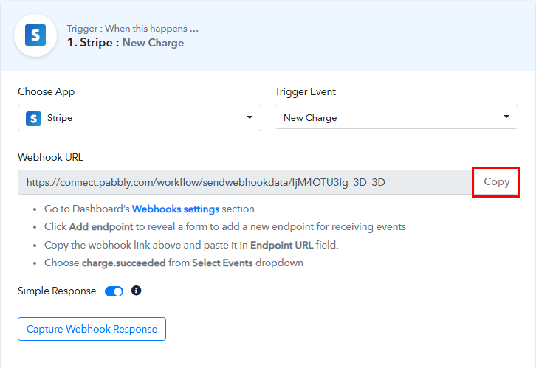This screenshot has width=536, height=368.
Task: Open the Trigger Event dropdown showing New Charge
Action: [x=396, y=117]
